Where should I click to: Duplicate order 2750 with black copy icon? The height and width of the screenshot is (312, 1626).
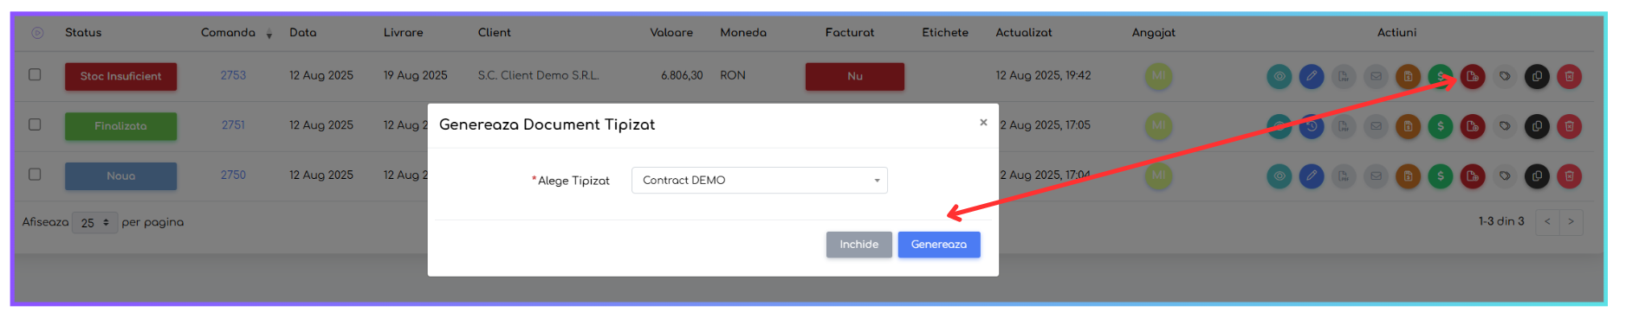click(x=1537, y=176)
